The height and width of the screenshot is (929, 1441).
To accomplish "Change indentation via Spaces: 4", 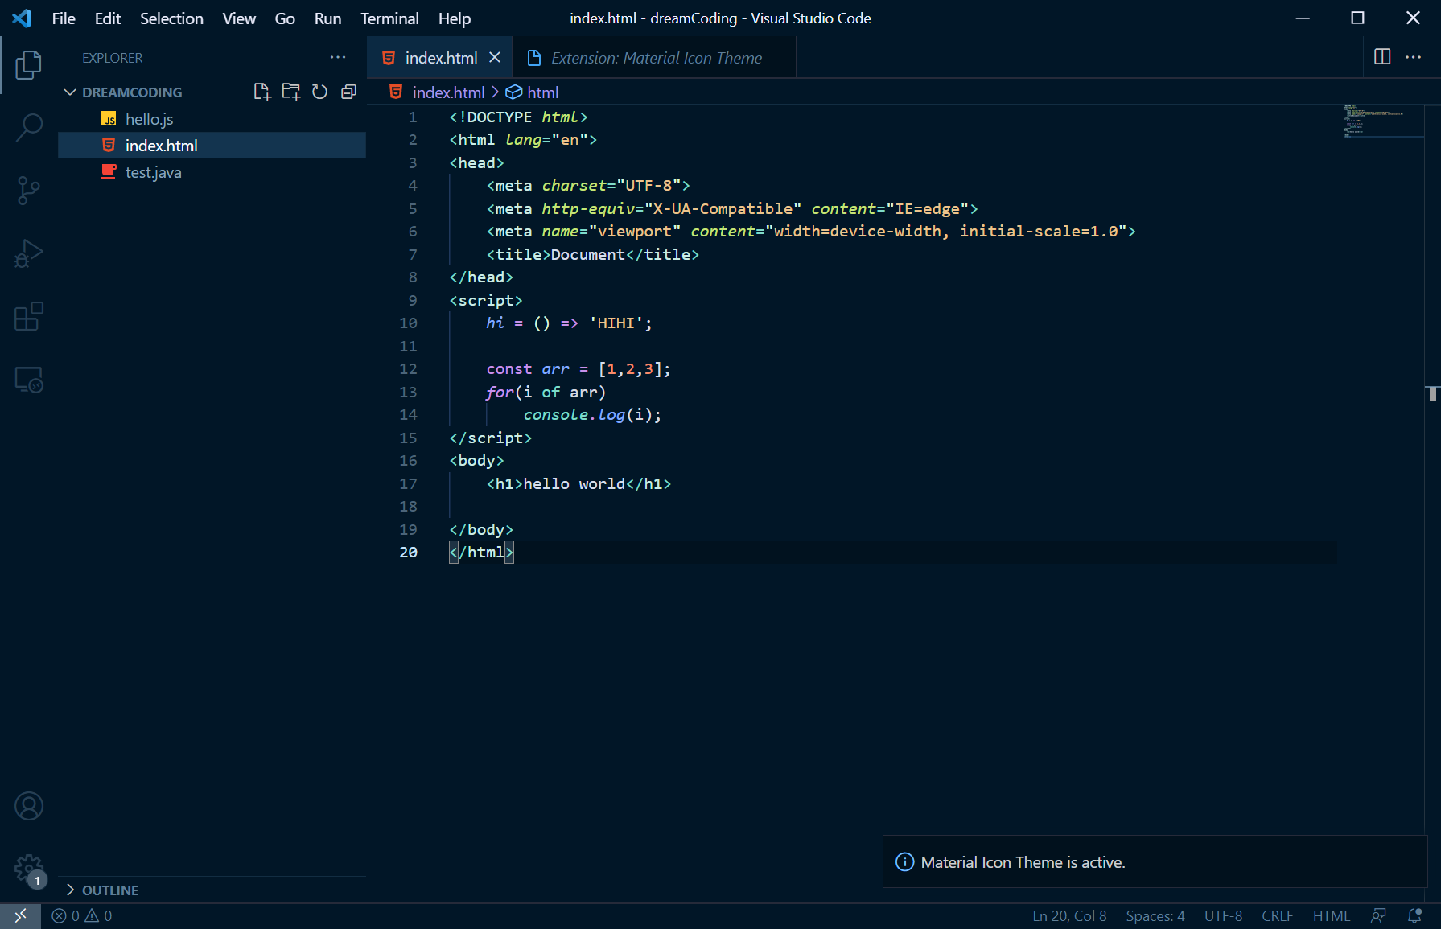I will [x=1155, y=915].
